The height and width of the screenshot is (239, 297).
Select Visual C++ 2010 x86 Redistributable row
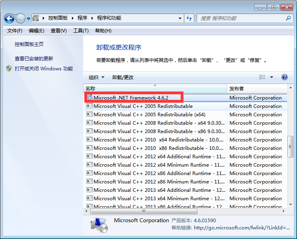[185, 148]
